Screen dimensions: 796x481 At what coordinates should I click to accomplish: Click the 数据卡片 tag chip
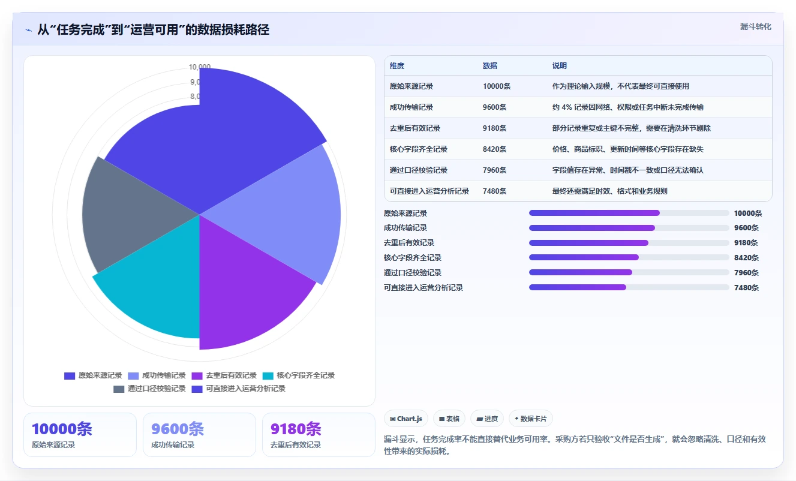531,419
